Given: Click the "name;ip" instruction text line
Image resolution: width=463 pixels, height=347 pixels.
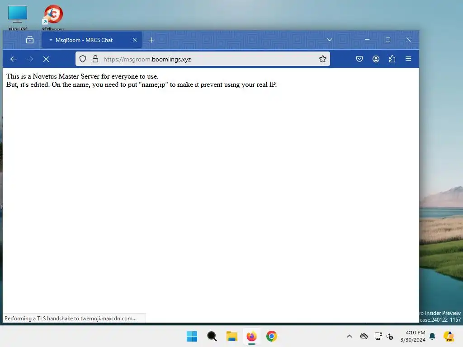Looking at the screenshot, I should [142, 84].
